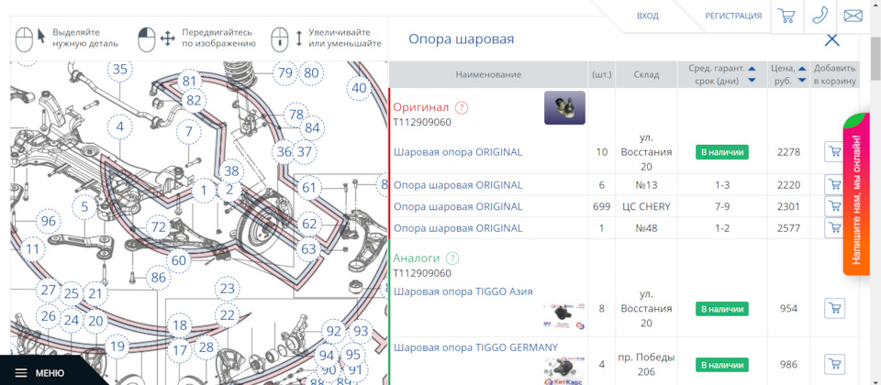Screen dimensions: 881x385
Task: Click the РЕГИСТРАЦИЯ link
Action: [733, 16]
